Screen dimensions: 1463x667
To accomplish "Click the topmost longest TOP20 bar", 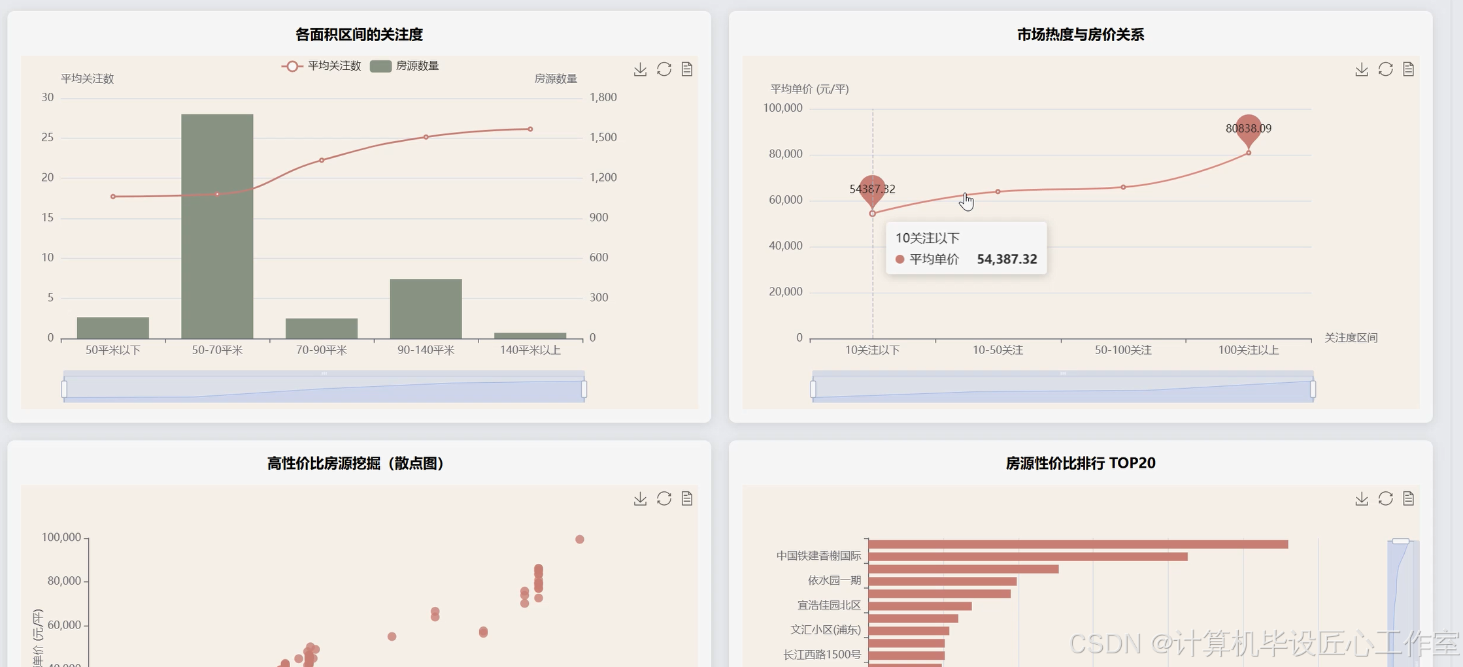I will (1078, 544).
